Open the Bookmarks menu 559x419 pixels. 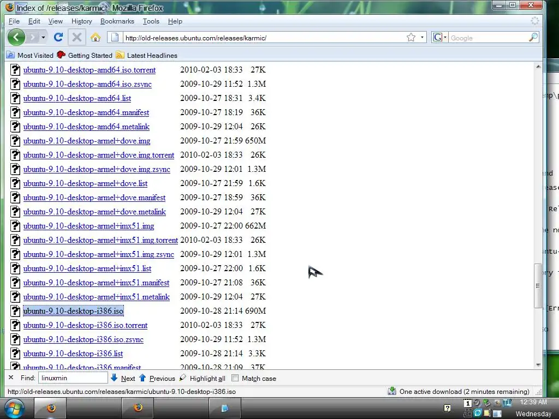click(117, 21)
